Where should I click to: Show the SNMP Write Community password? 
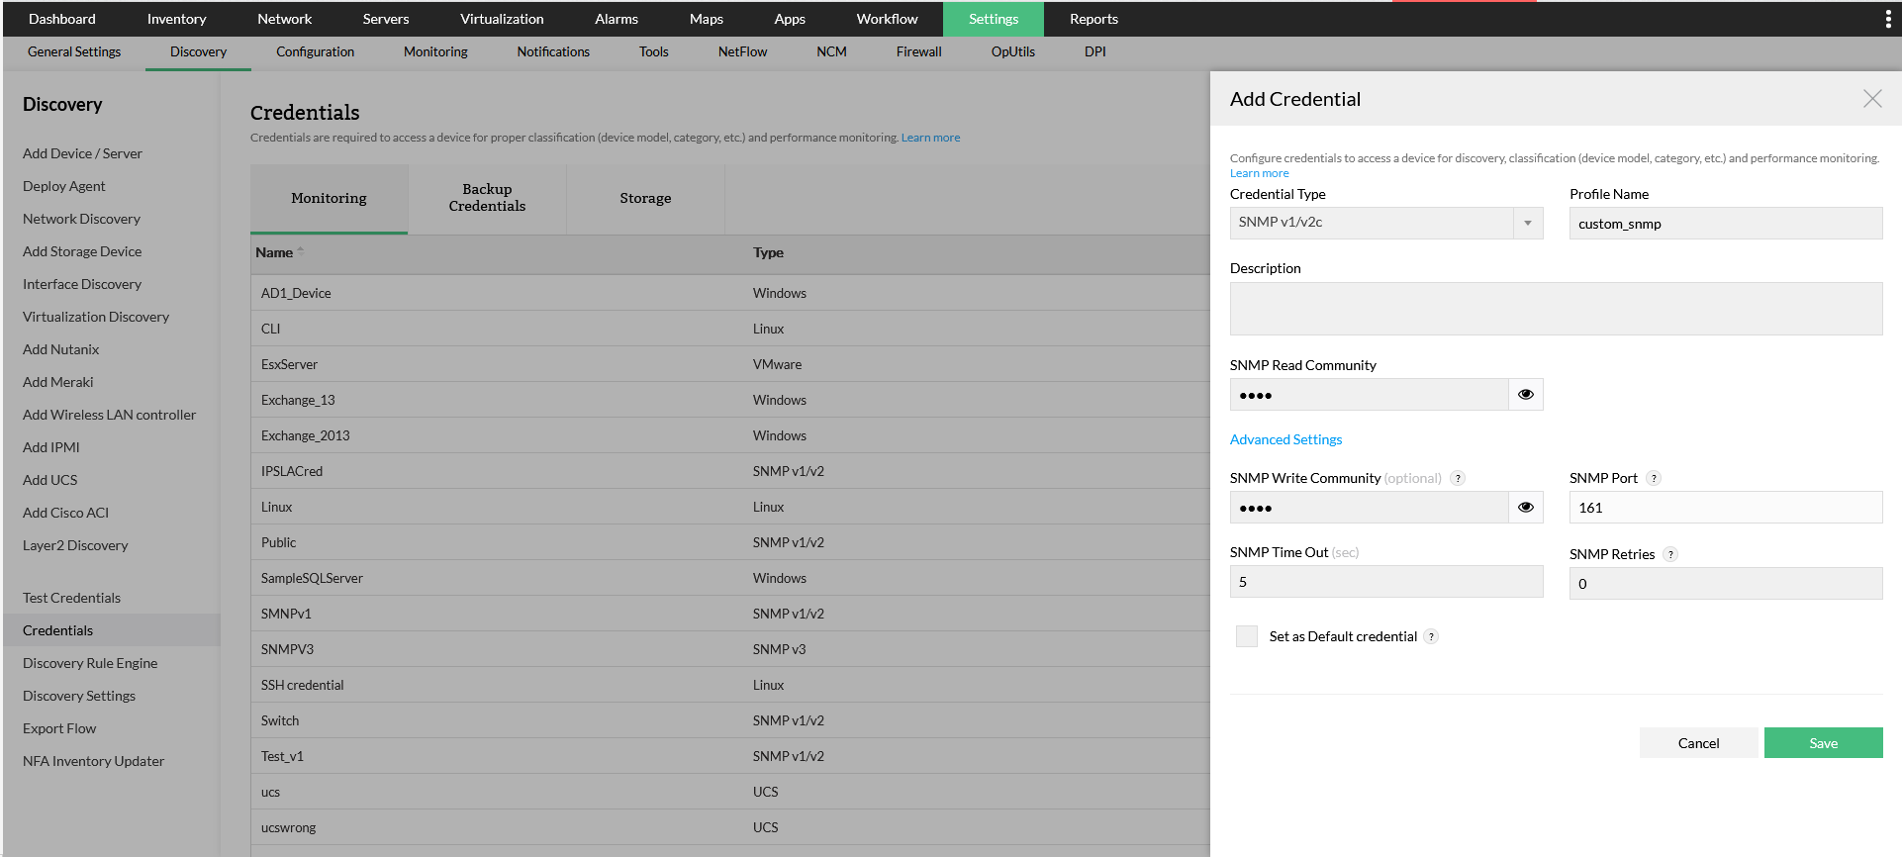(x=1525, y=508)
